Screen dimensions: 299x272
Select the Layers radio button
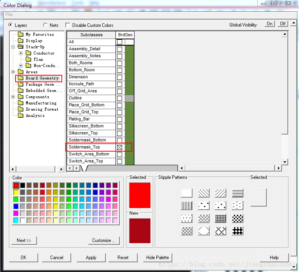(x=10, y=25)
